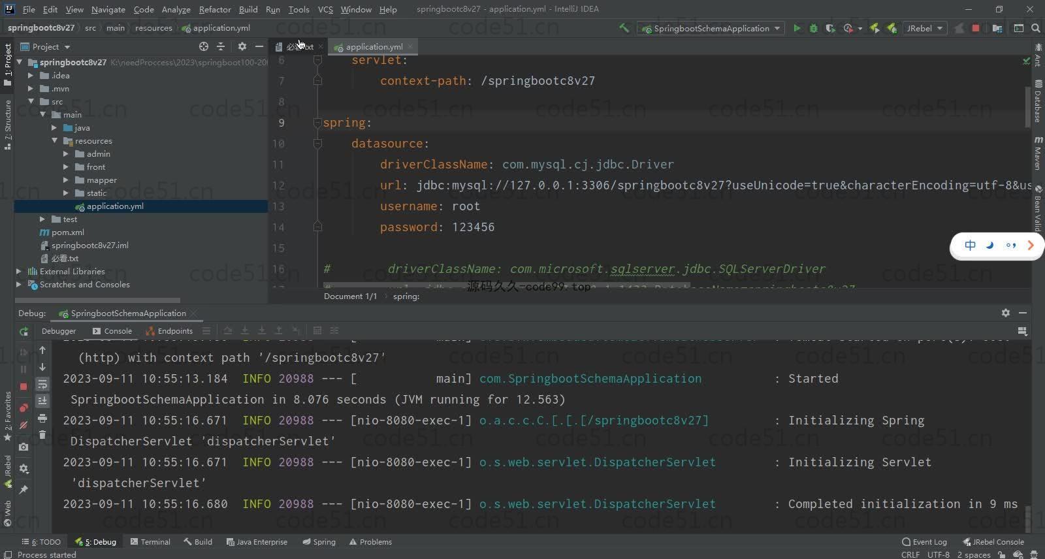Click the UTF-8 encoding in the status bar
Viewport: 1045px width, 559px height.
click(x=939, y=554)
